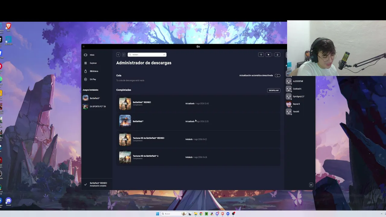Open Minecraft from the taskbar
The height and width of the screenshot is (217, 386).
(206, 214)
